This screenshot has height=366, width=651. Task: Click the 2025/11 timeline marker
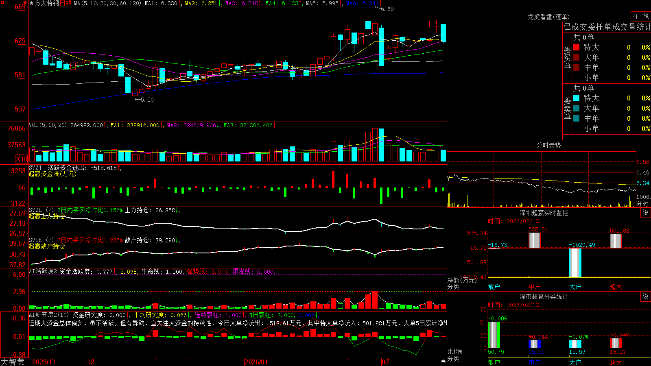(x=44, y=362)
